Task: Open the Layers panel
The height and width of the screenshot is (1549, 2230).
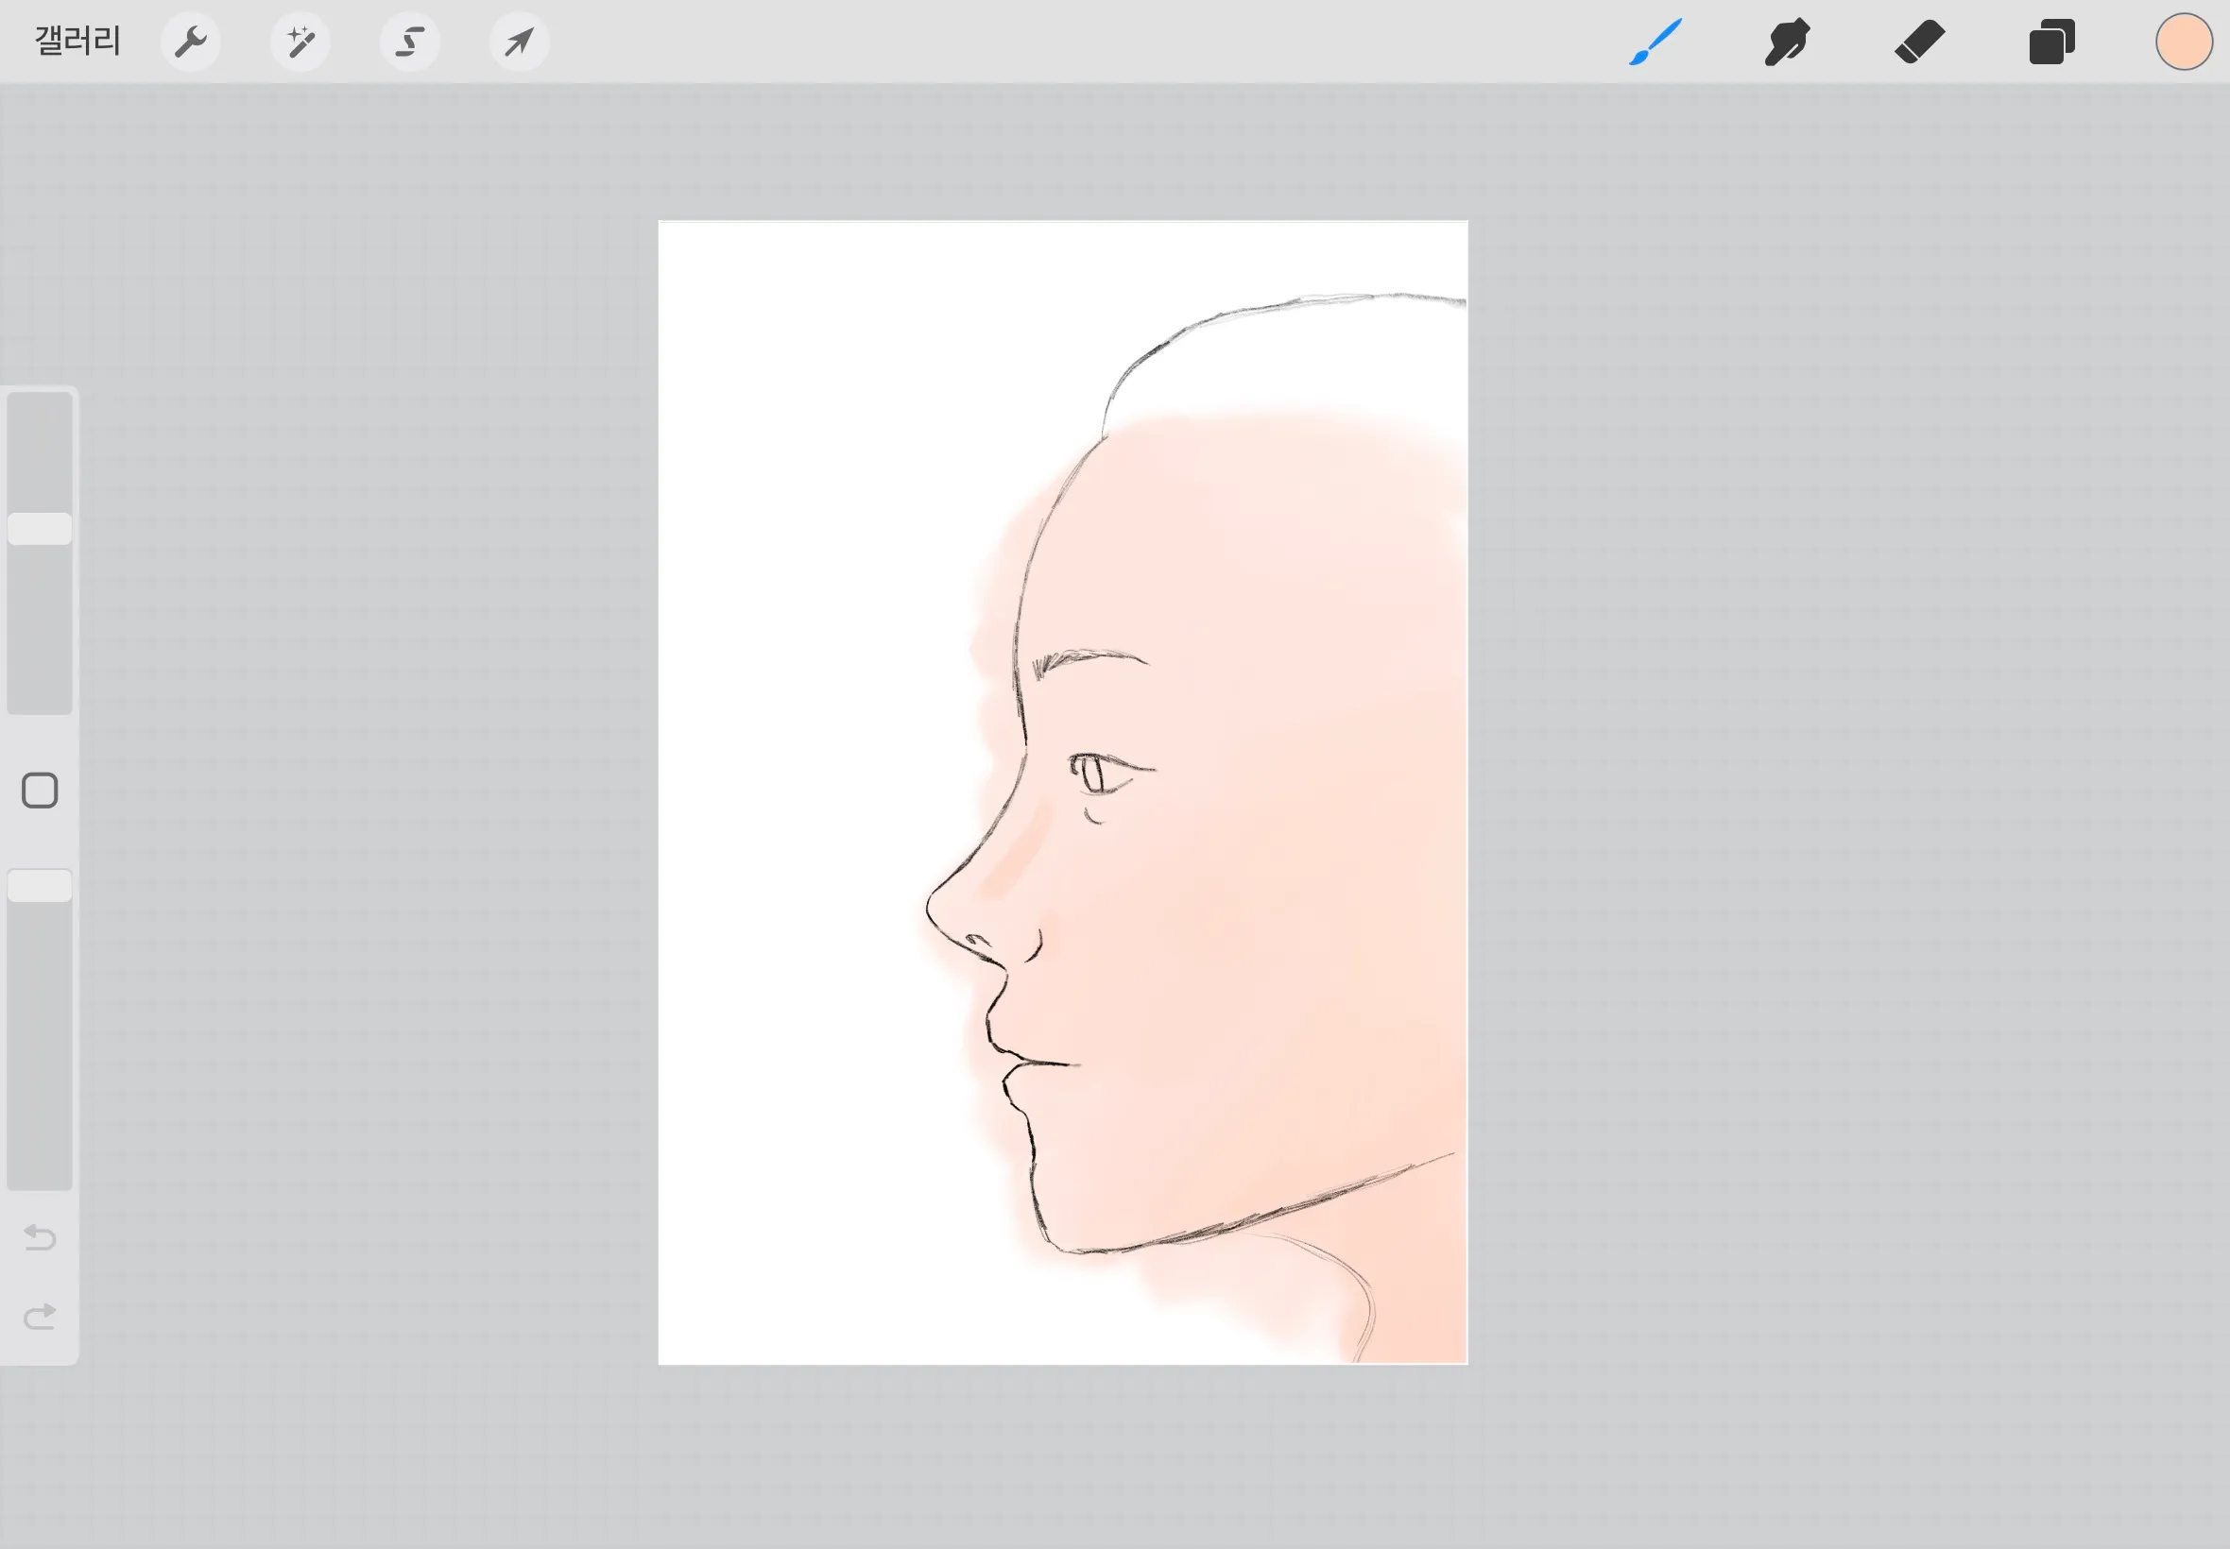Action: [2051, 42]
